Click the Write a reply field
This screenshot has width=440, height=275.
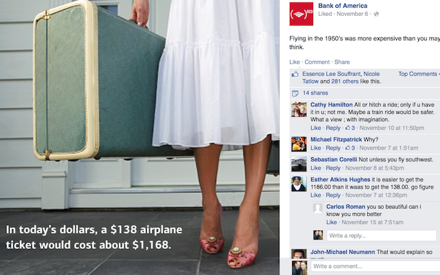tap(381, 236)
